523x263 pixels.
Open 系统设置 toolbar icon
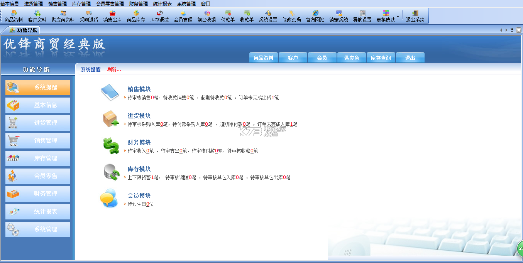coord(268,16)
